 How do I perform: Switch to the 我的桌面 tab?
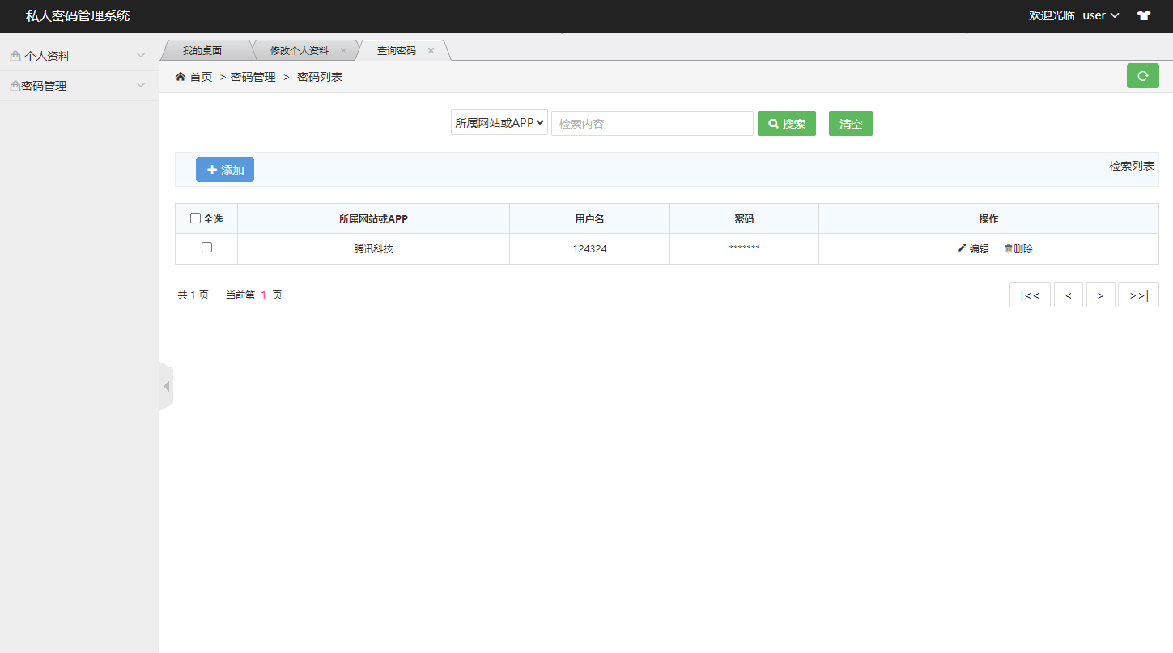202,50
